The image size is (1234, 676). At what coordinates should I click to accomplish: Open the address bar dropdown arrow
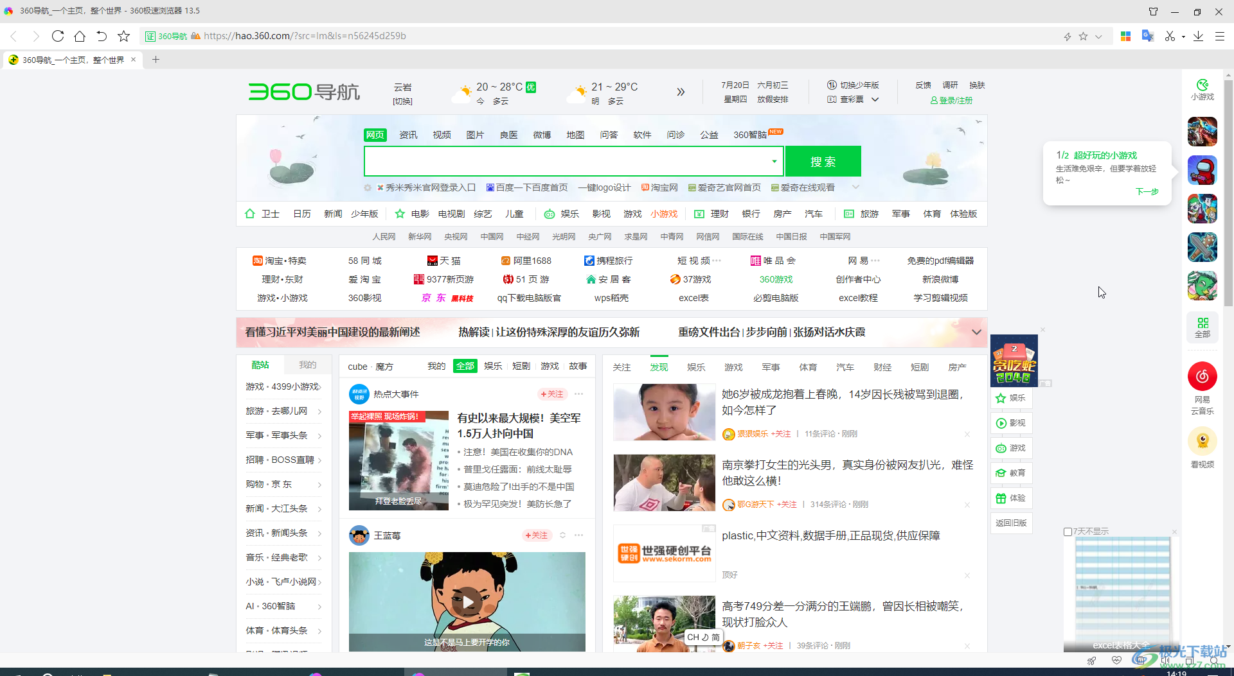coord(1098,37)
